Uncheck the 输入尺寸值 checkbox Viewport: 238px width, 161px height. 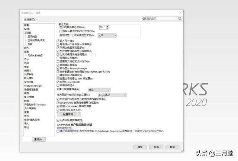[58, 41]
